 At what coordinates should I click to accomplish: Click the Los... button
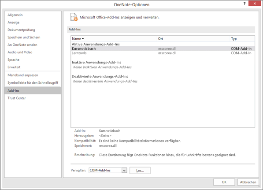[x=140, y=171]
